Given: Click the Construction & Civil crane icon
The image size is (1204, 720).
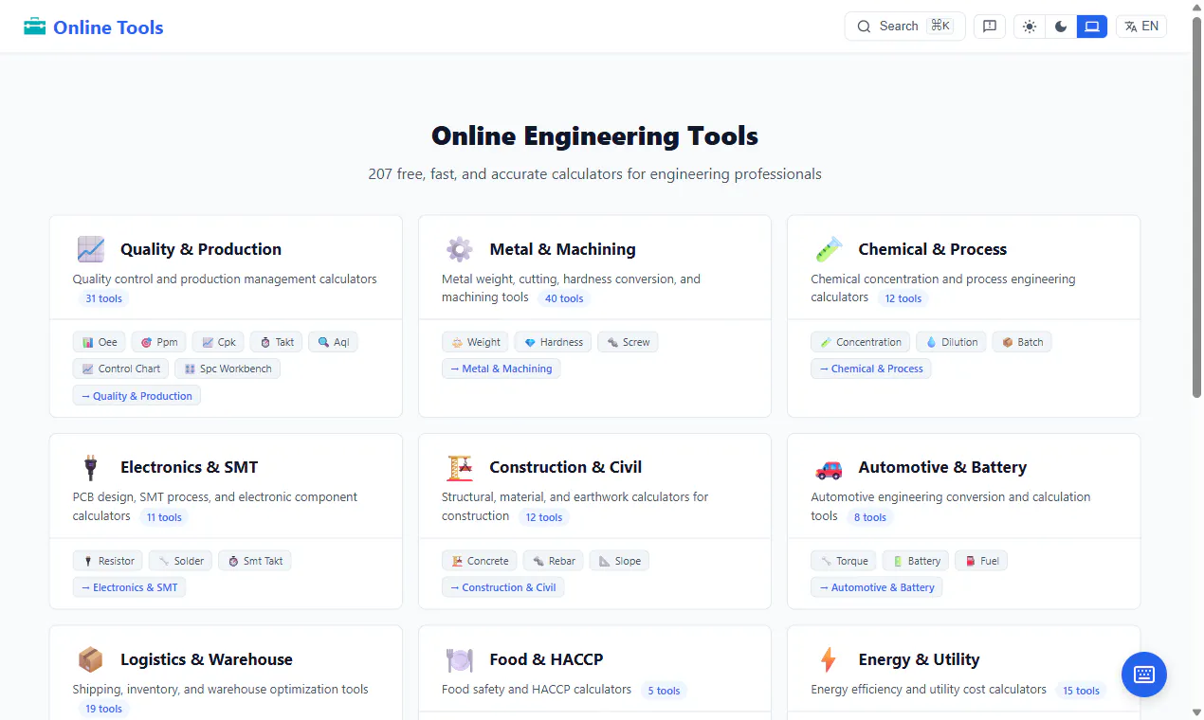Looking at the screenshot, I should pyautogui.click(x=460, y=467).
